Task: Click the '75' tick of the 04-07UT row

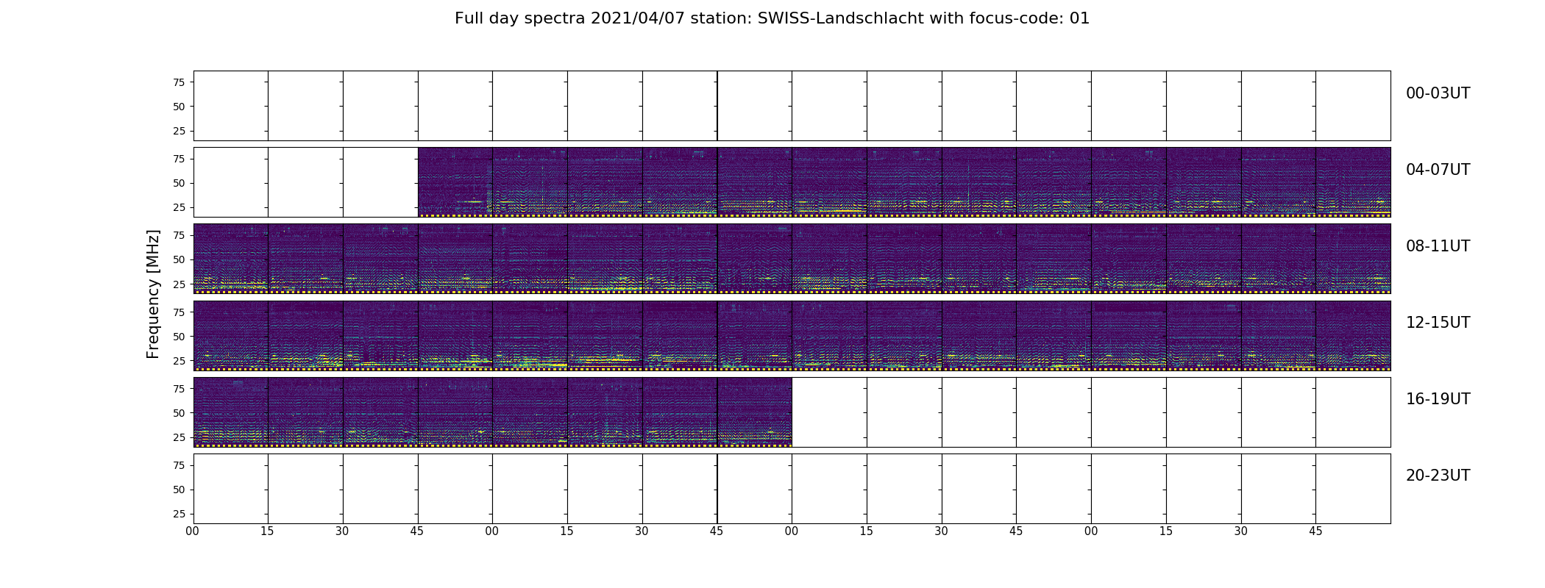Action: click(179, 159)
